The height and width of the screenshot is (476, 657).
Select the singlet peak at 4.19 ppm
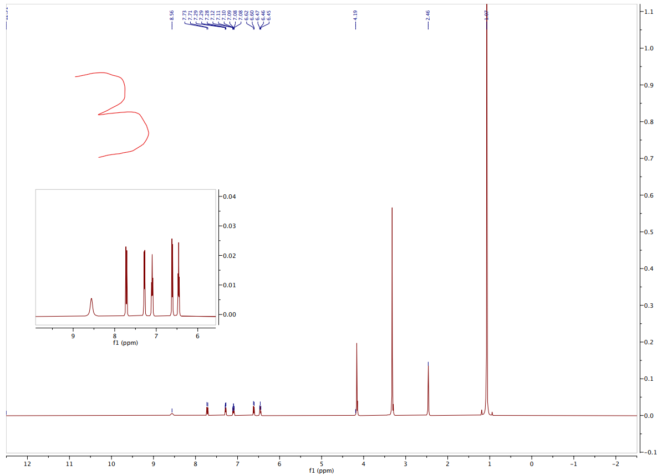pyautogui.click(x=356, y=365)
